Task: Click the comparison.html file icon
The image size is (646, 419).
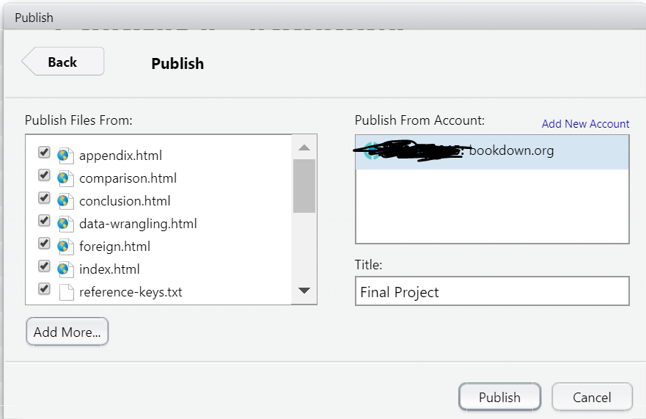Action: pyautogui.click(x=66, y=178)
